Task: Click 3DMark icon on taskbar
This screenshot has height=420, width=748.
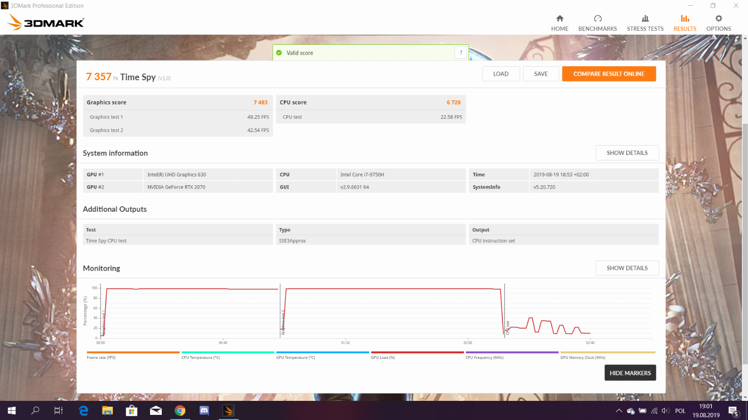Action: [229, 411]
